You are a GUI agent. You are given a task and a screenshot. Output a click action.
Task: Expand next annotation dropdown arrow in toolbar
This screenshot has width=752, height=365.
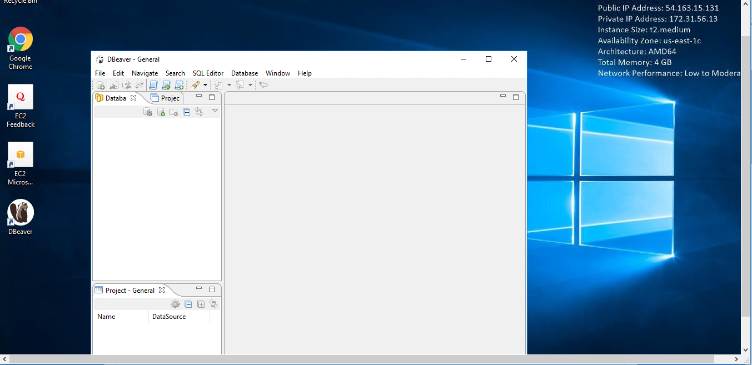point(229,85)
